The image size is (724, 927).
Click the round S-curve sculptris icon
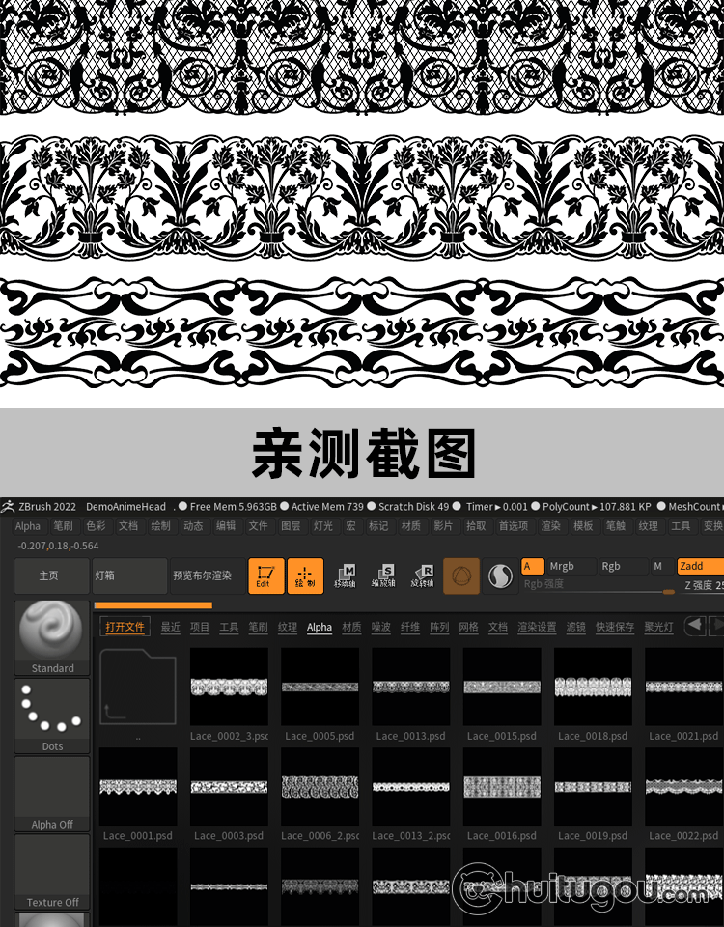point(499,576)
